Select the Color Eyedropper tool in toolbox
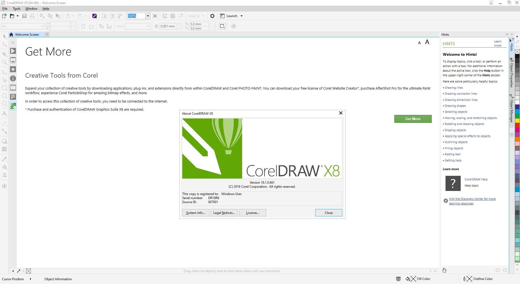520x284 pixels. 4,159
